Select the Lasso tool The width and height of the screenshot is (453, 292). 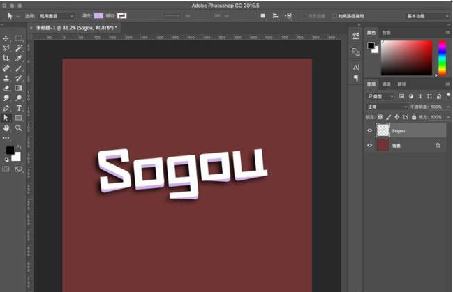(x=6, y=48)
